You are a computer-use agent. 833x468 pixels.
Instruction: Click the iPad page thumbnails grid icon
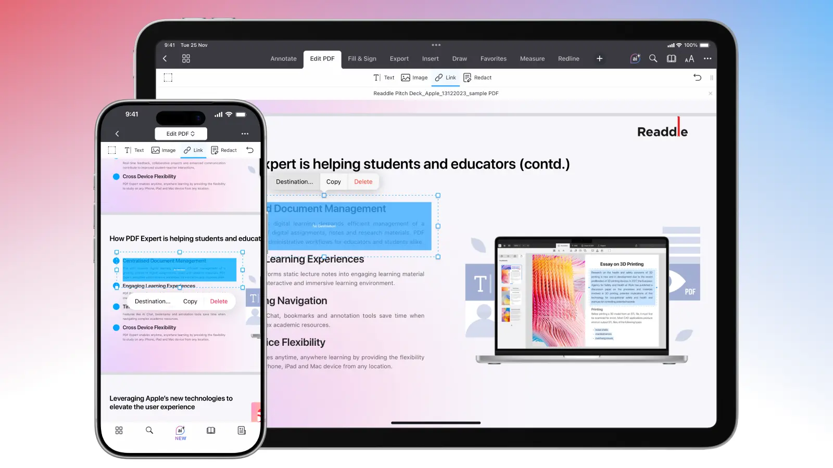[x=186, y=59]
